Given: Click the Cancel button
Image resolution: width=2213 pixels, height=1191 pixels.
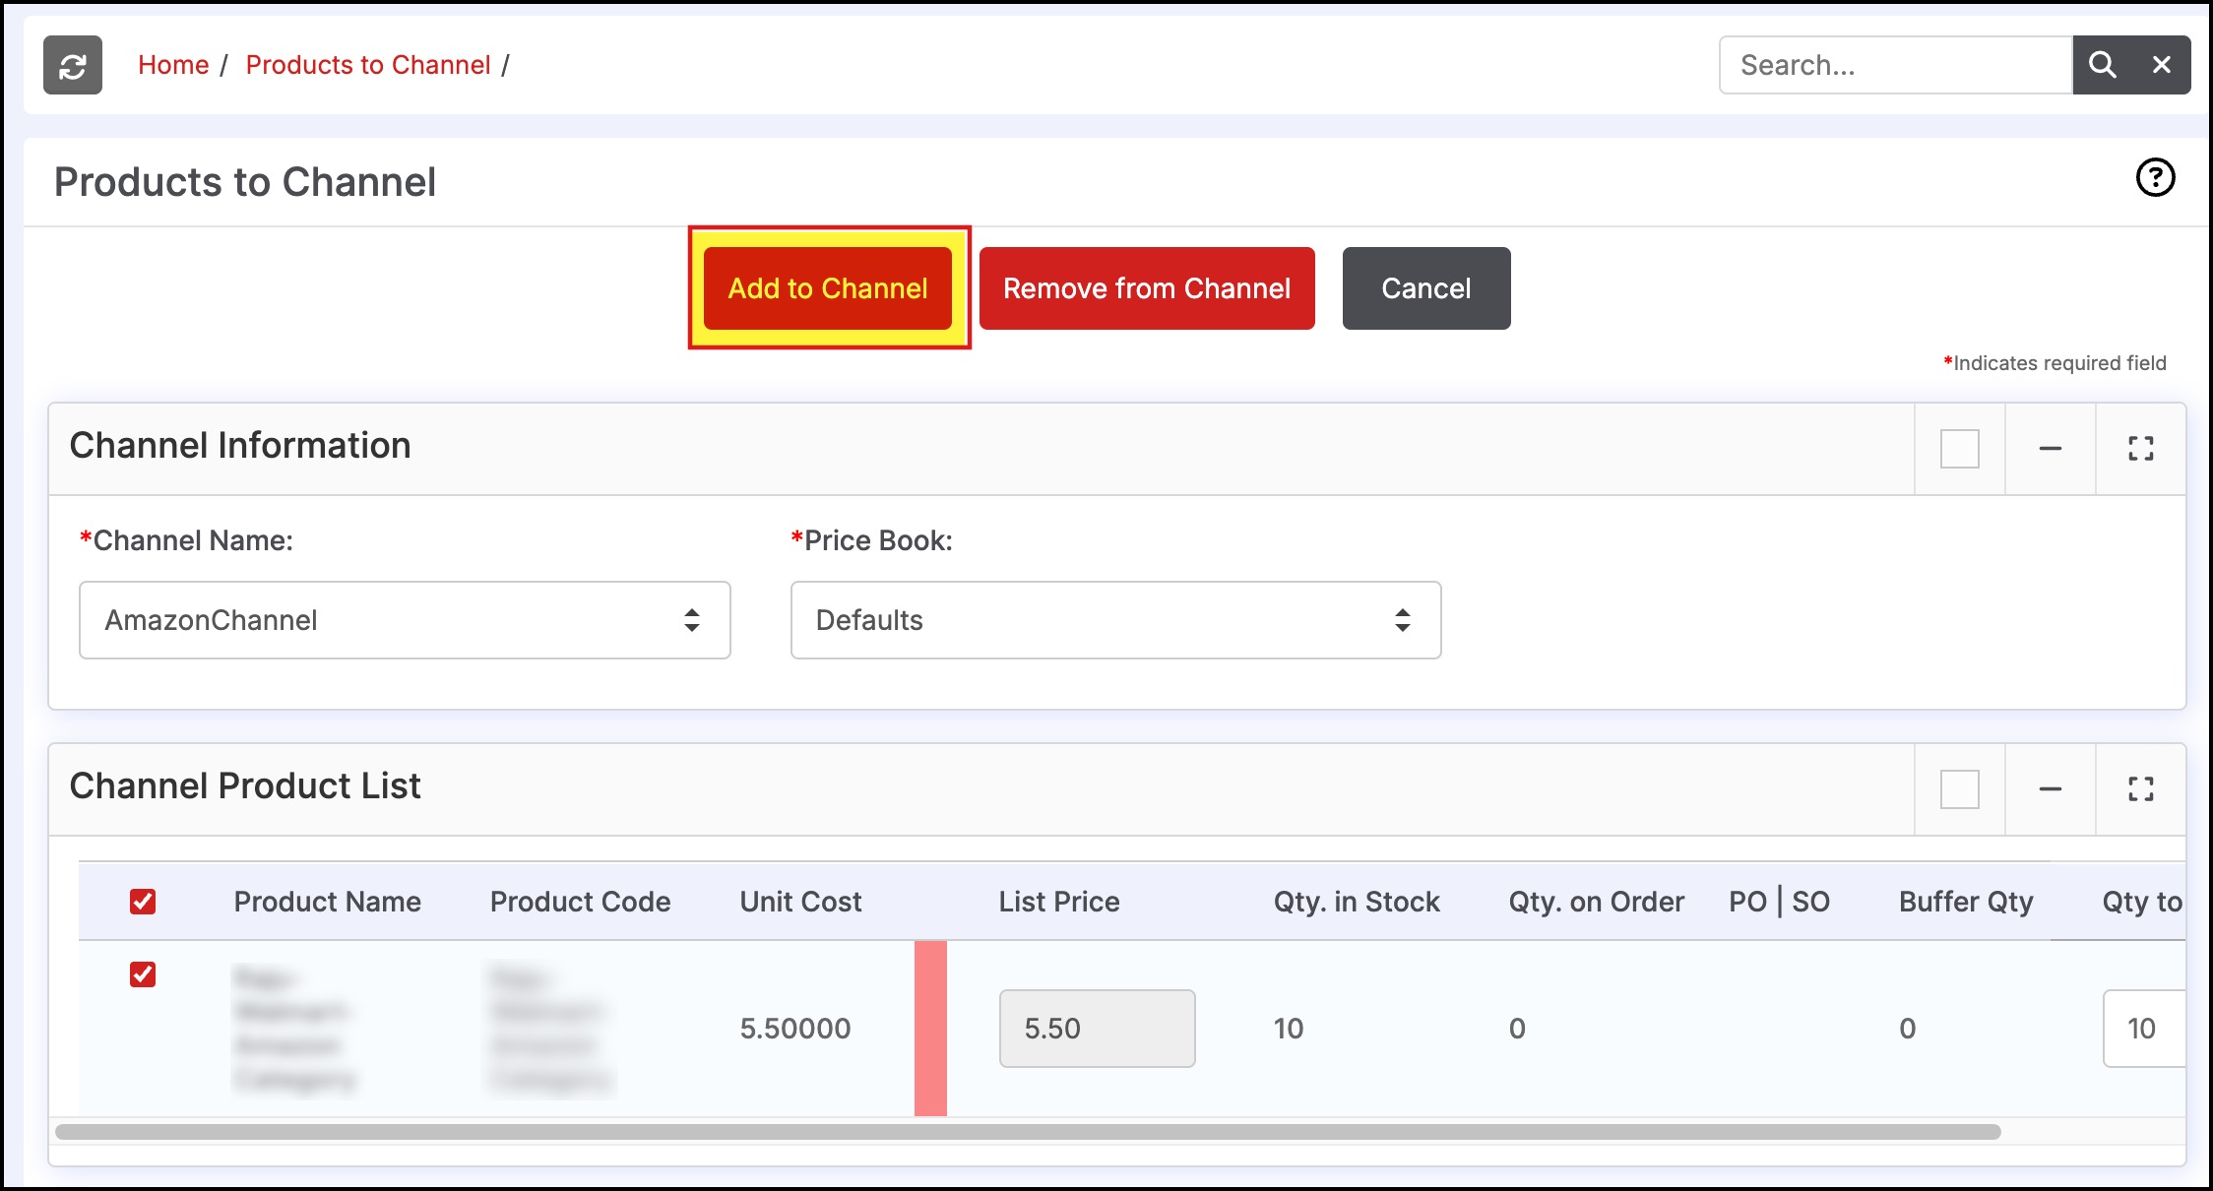Looking at the screenshot, I should pos(1425,288).
